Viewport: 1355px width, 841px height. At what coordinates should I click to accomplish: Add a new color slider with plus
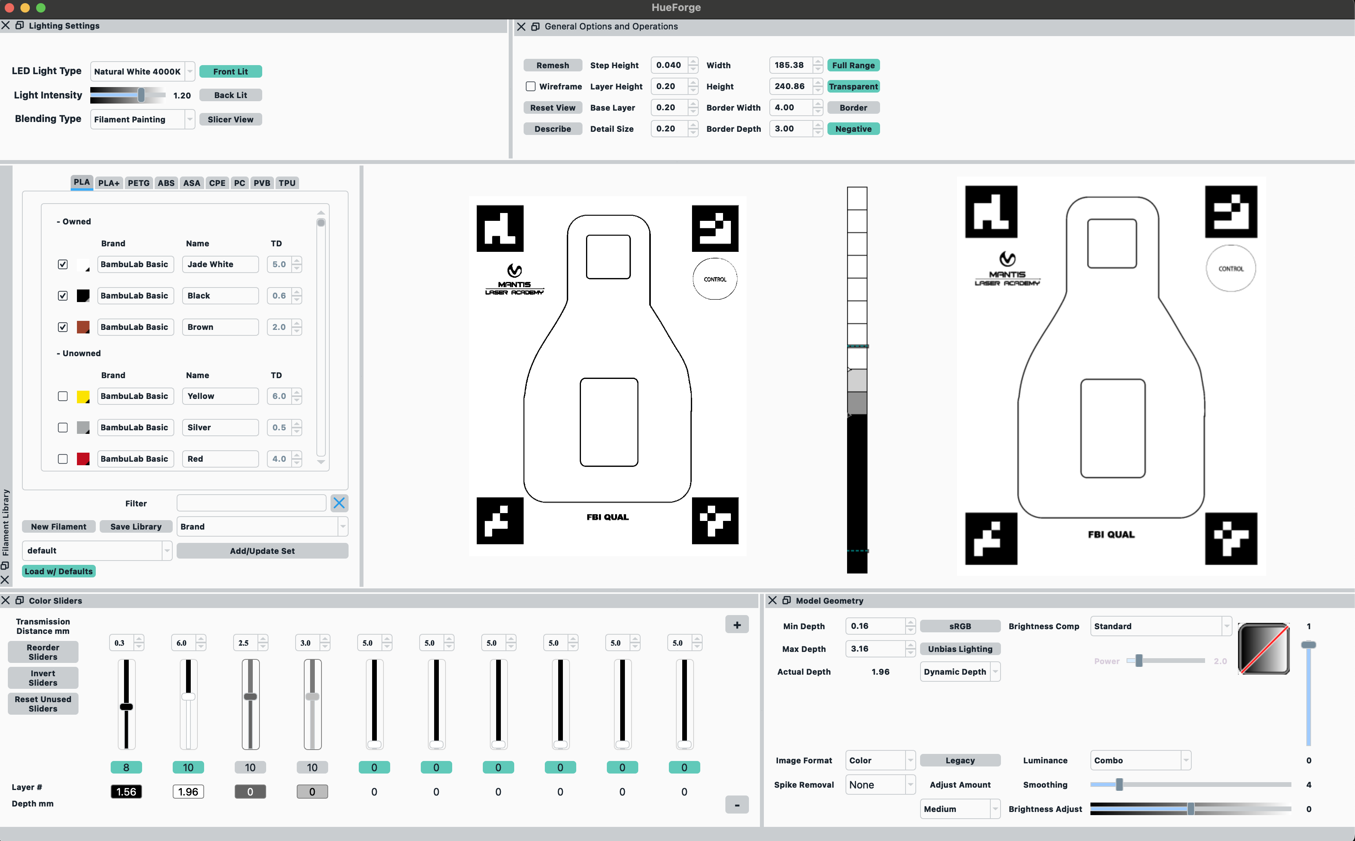tap(737, 624)
